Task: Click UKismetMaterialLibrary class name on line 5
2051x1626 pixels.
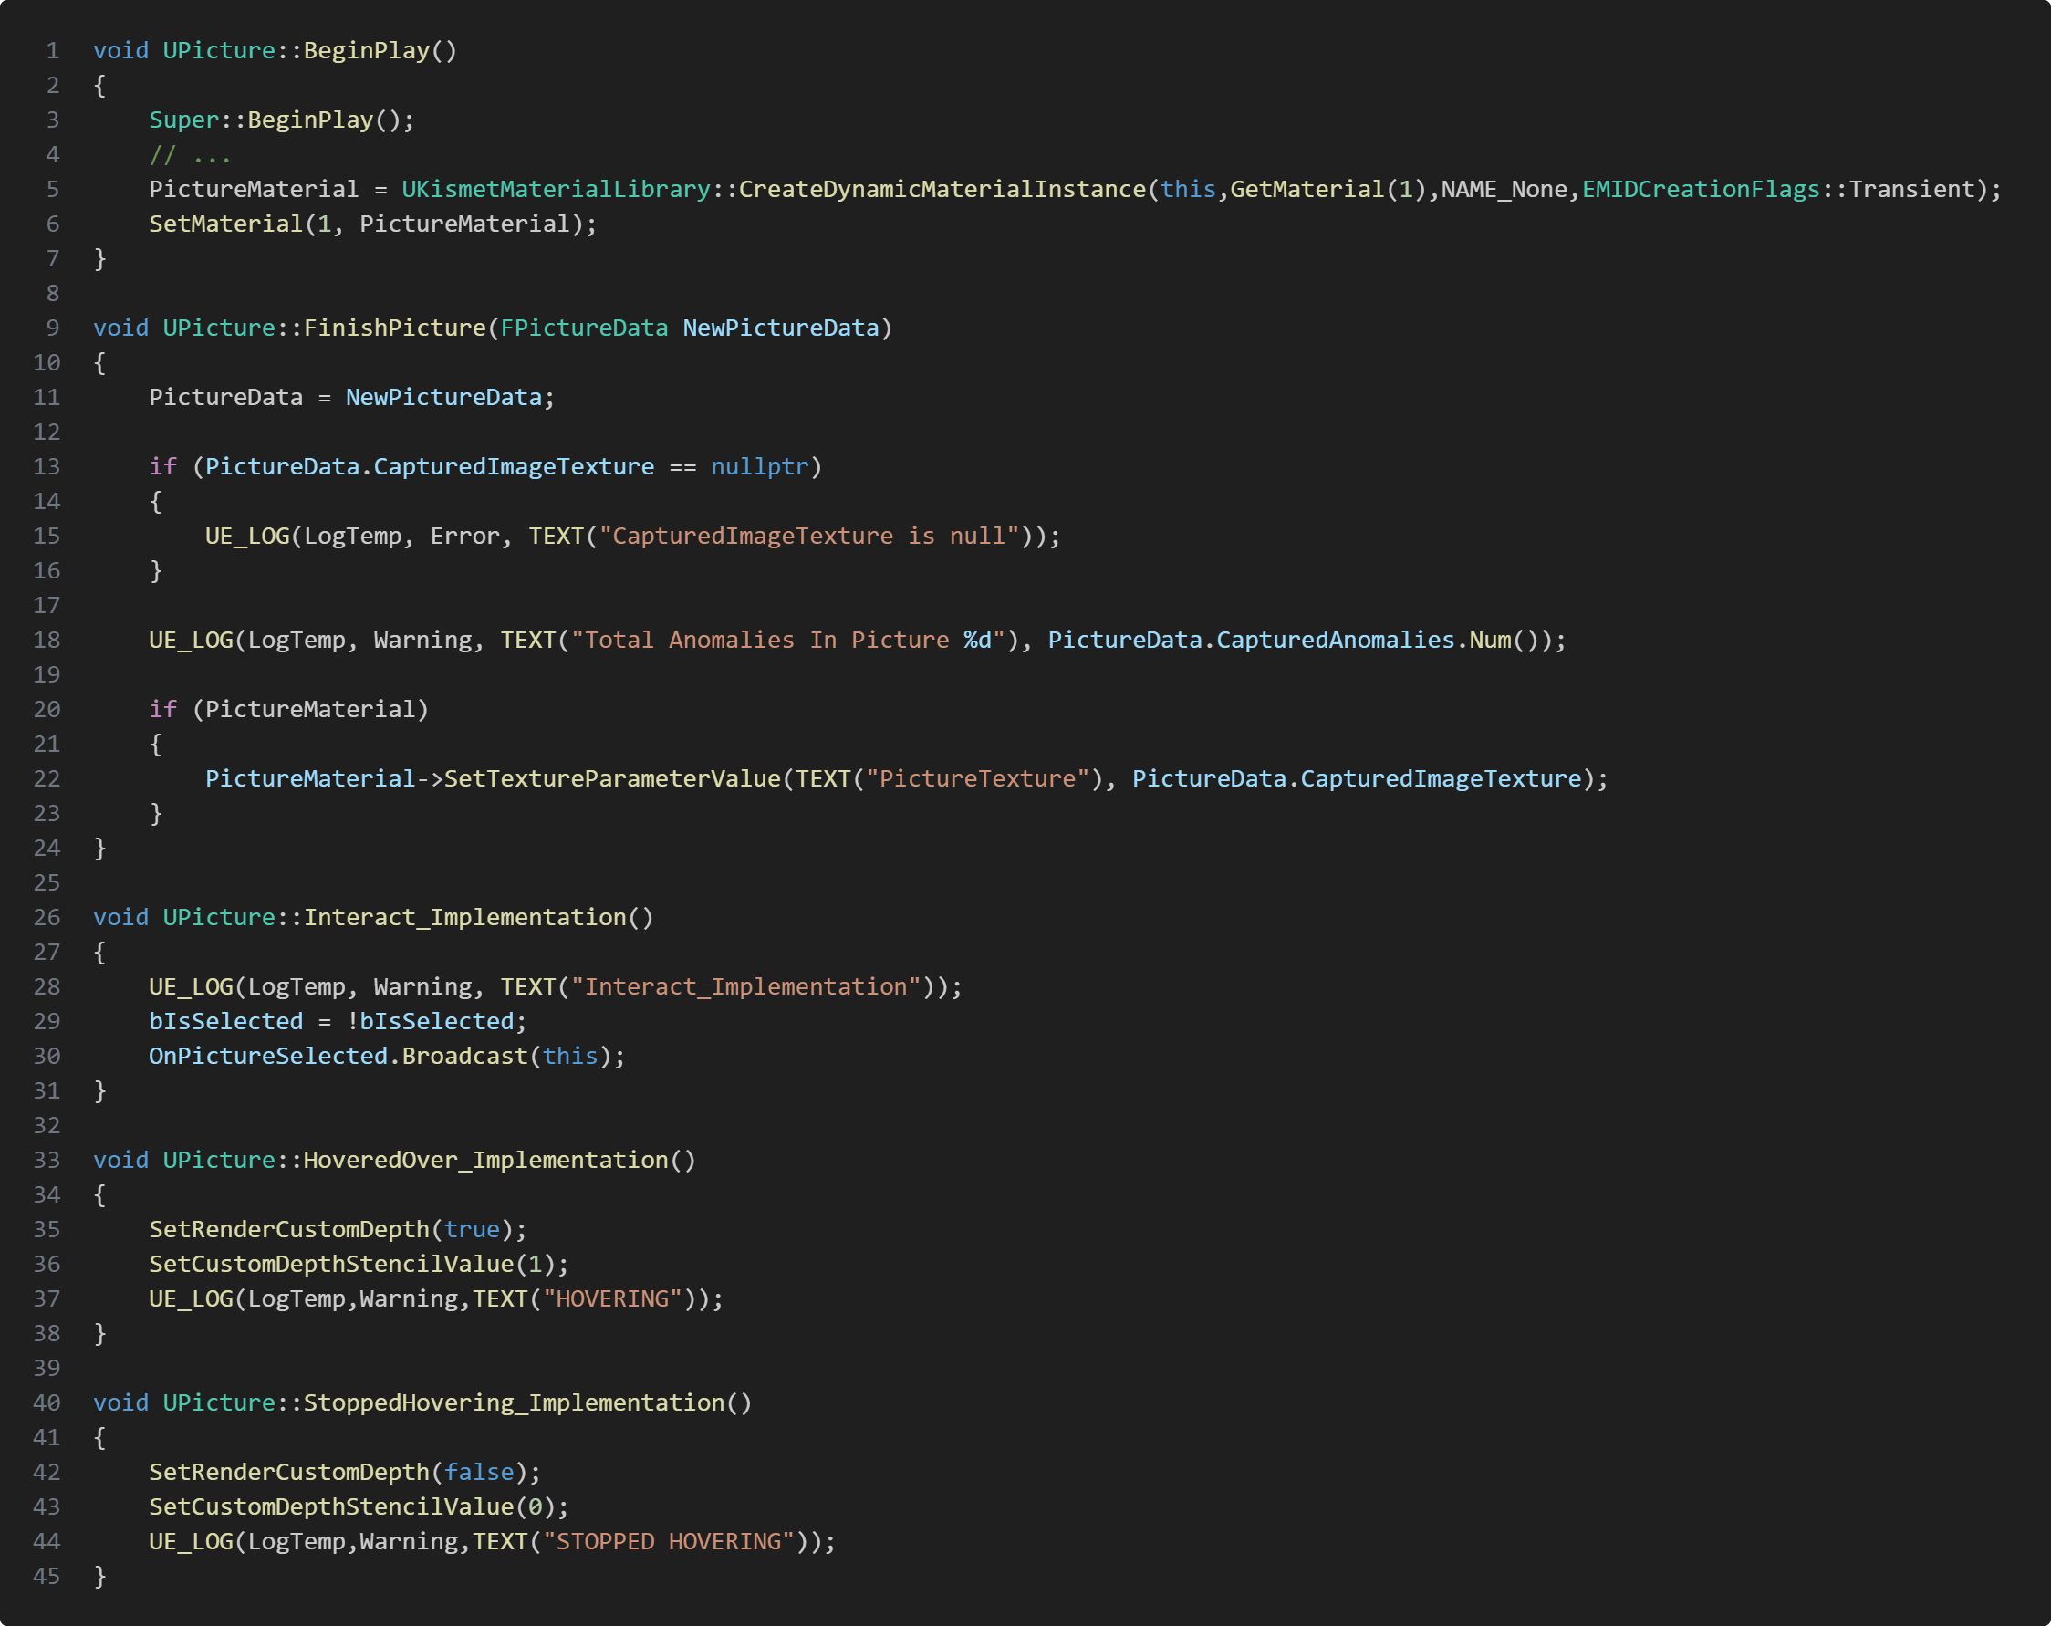Action: tap(556, 190)
